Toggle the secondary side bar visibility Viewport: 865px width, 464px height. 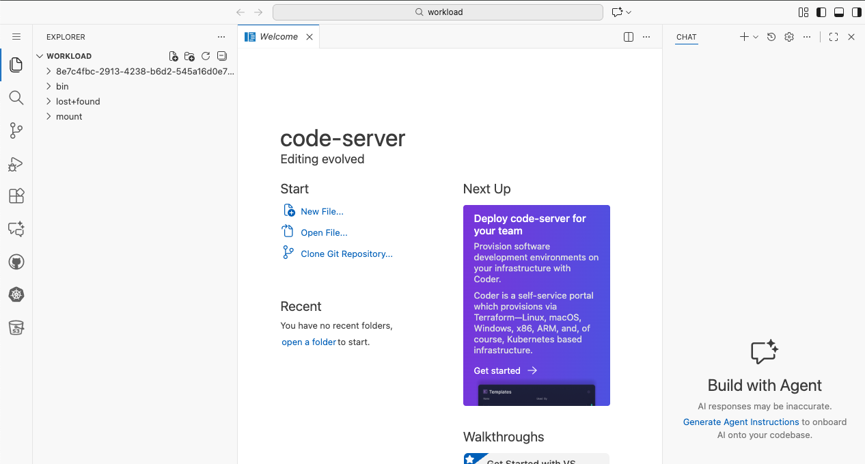point(855,12)
